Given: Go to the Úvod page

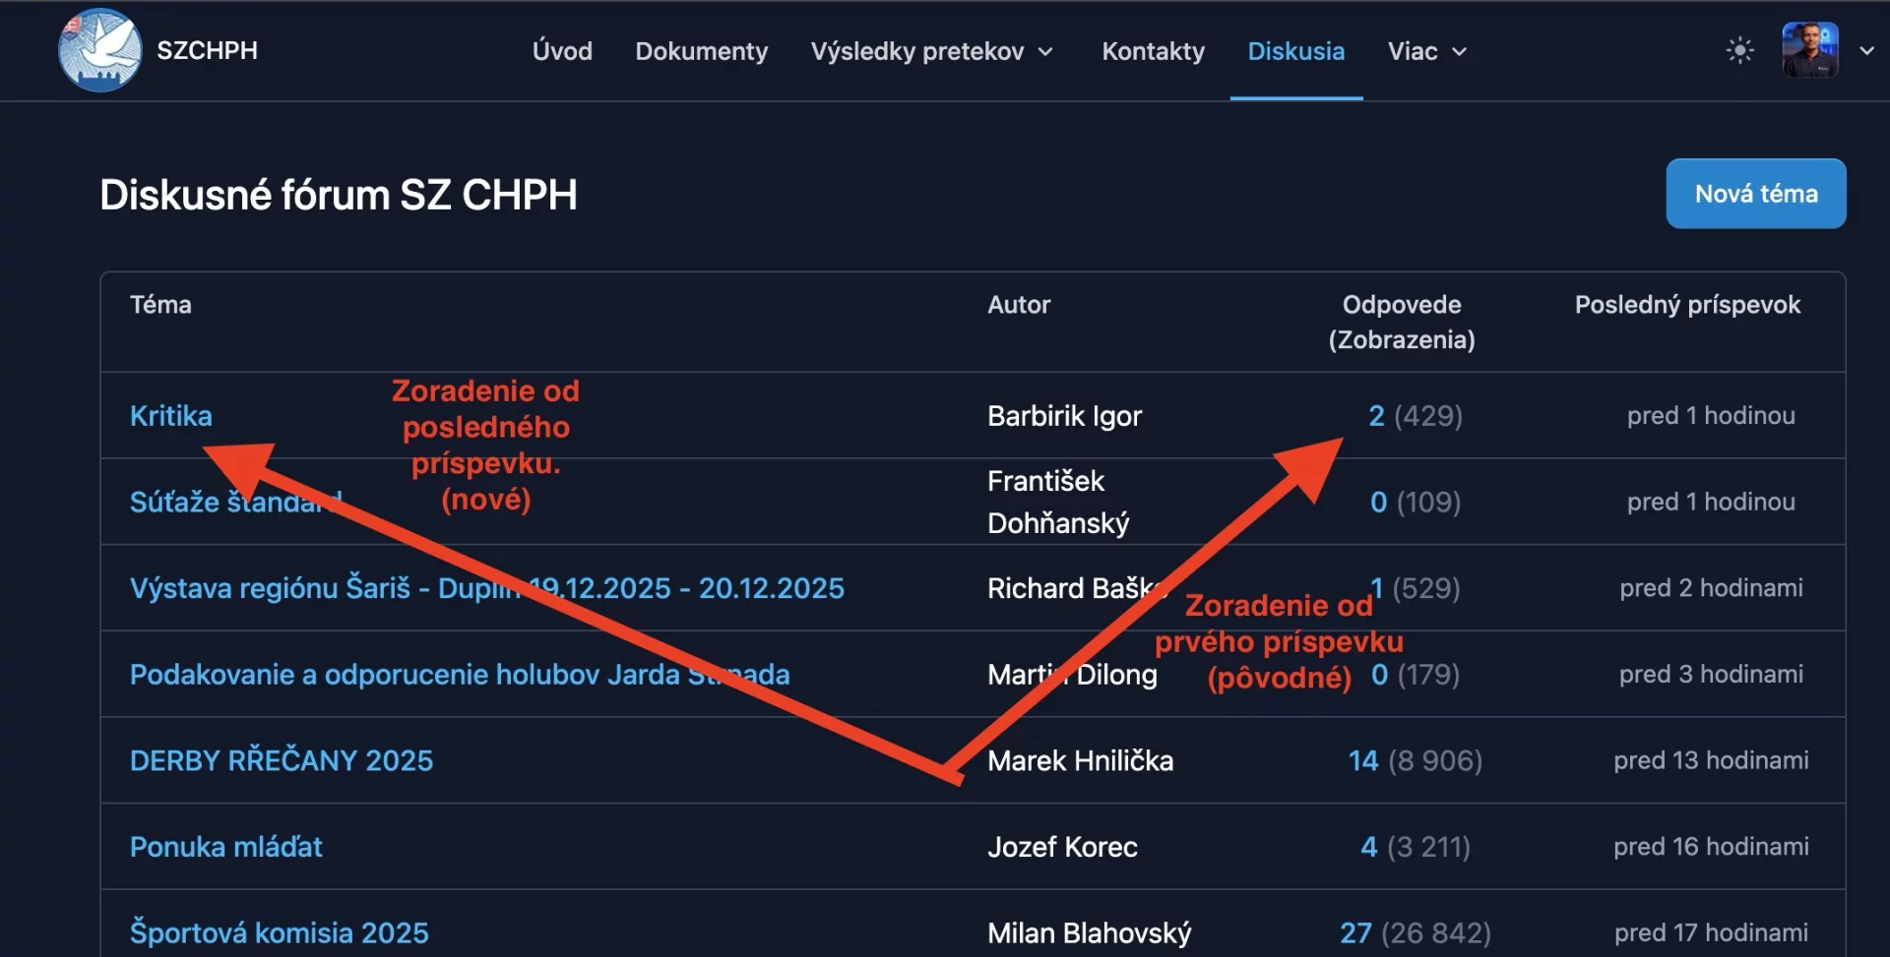Looking at the screenshot, I should 562,51.
